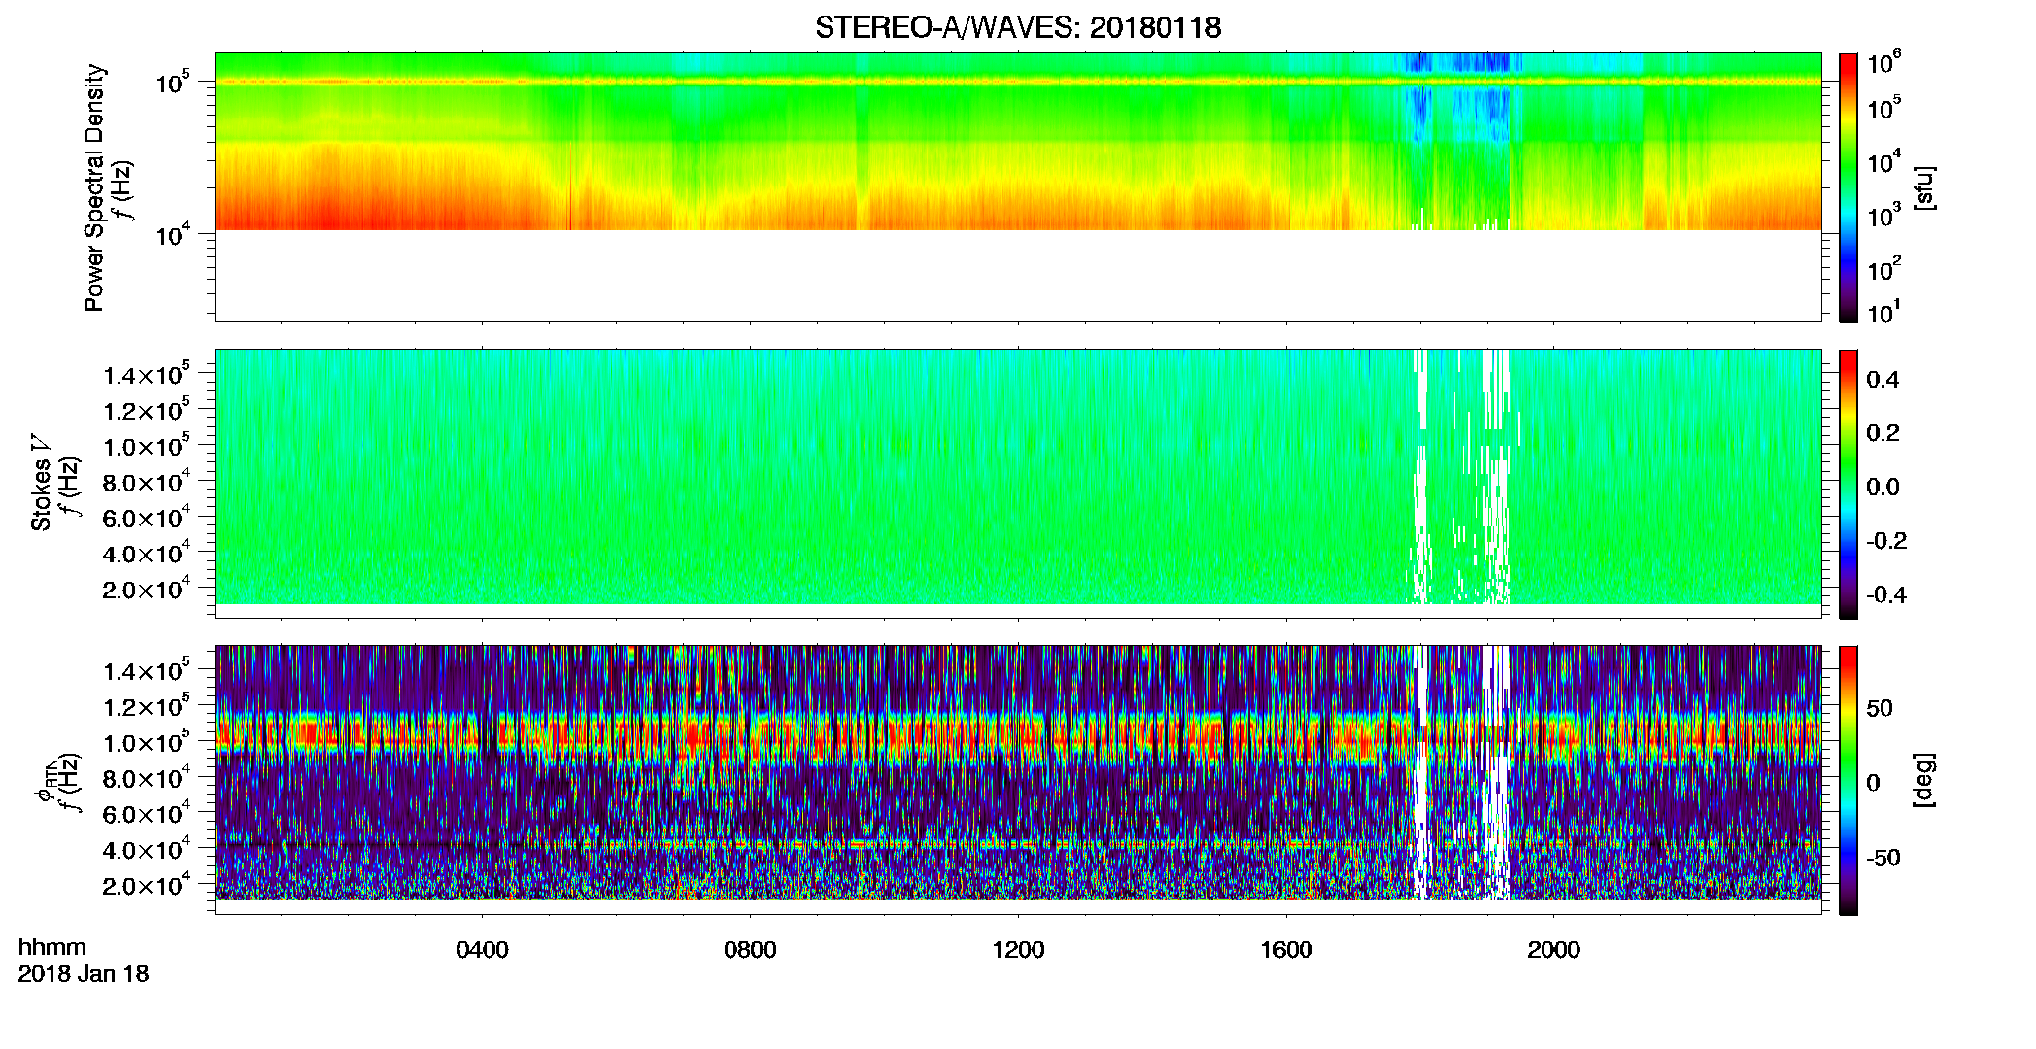Click the [deg] unit label on bottom color bar
The width and height of the screenshot is (2036, 1049).
pyautogui.click(x=1923, y=780)
